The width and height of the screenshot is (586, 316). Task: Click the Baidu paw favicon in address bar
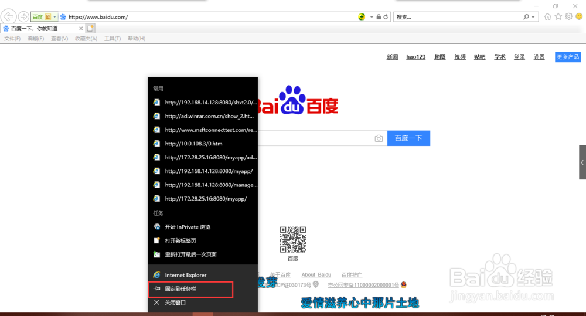click(x=63, y=17)
